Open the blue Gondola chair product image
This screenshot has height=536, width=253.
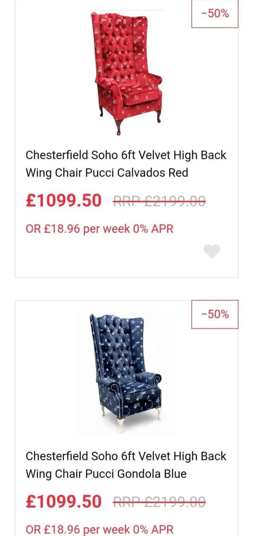click(127, 372)
